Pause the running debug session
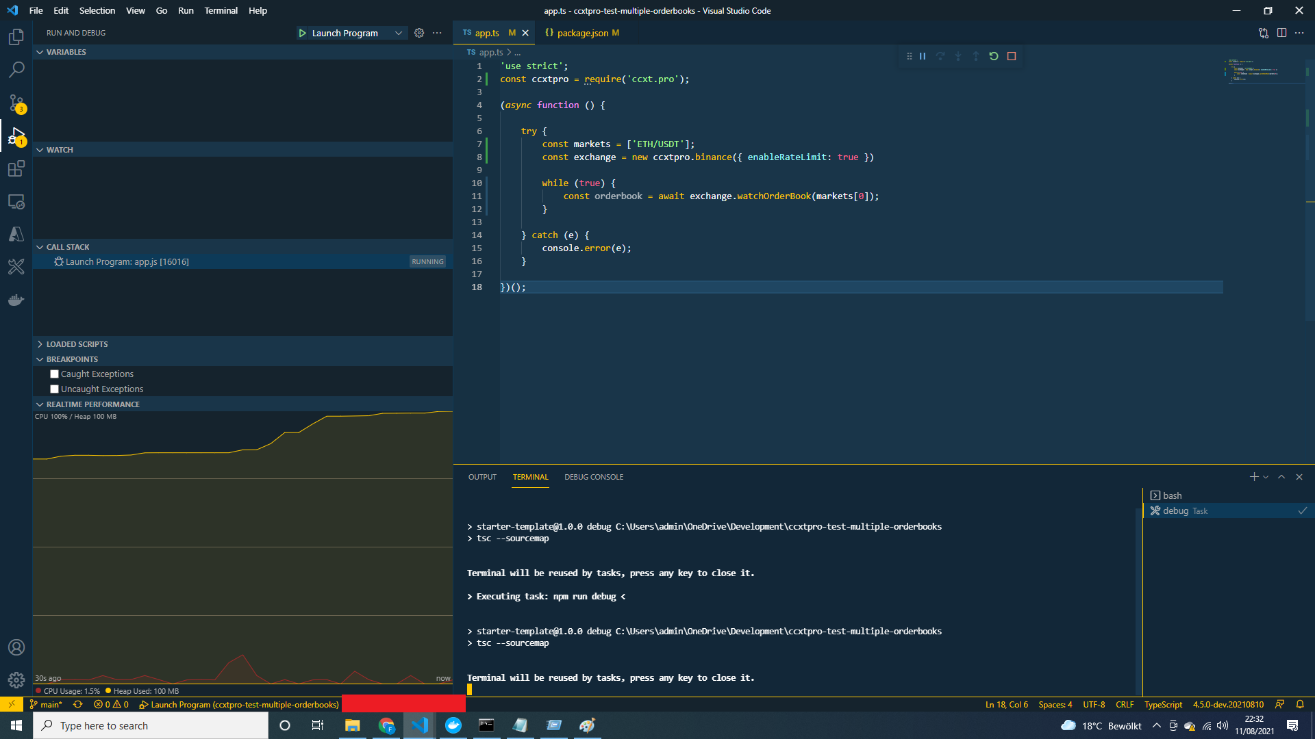 (922, 56)
